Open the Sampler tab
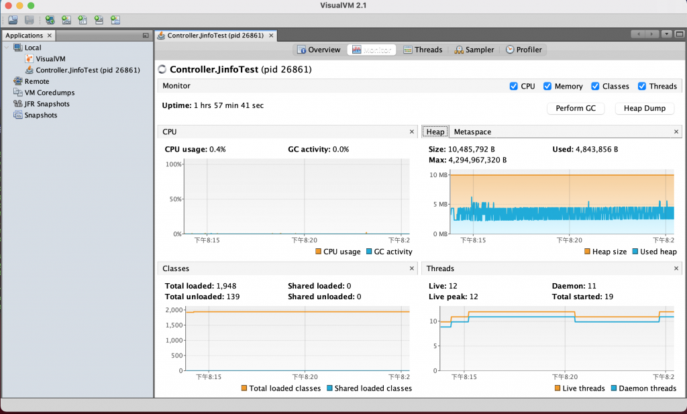The height and width of the screenshot is (414, 687). point(474,50)
